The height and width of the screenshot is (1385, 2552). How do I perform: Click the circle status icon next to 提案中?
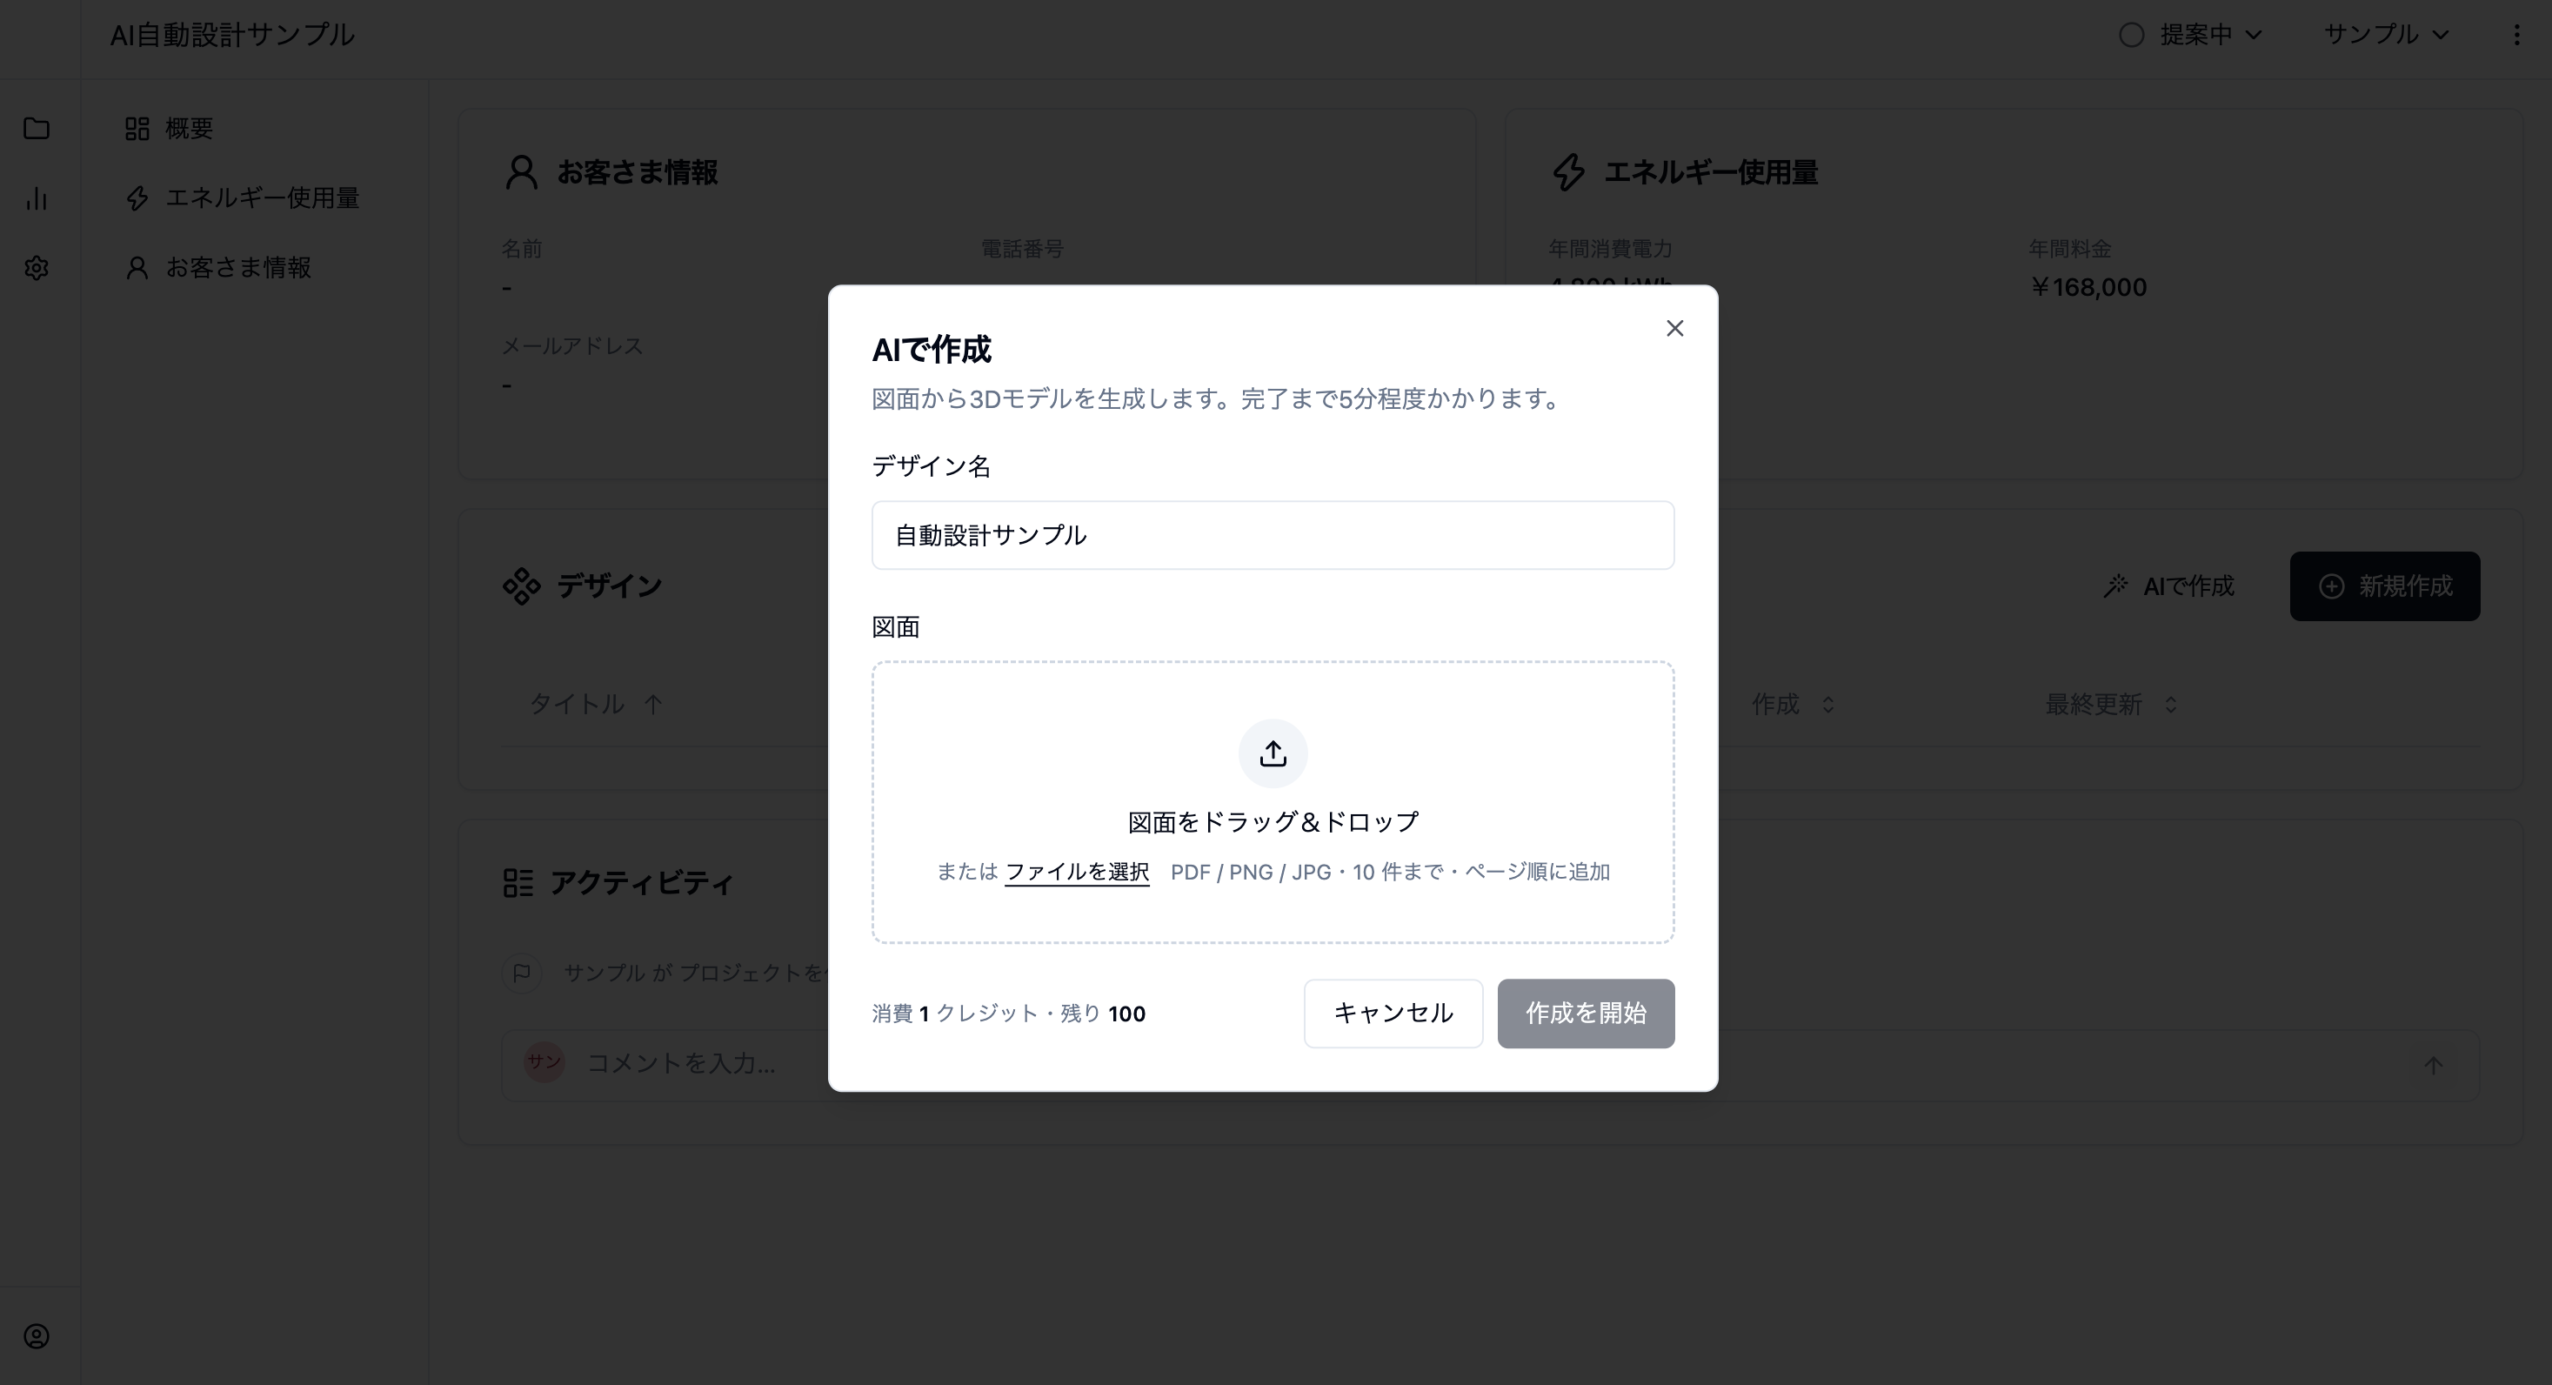(2131, 35)
